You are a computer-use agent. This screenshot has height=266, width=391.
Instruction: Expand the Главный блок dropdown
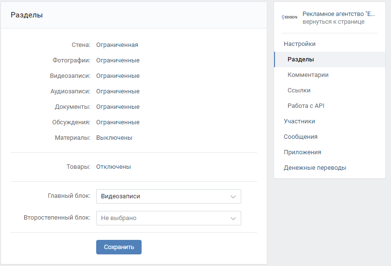(168, 196)
